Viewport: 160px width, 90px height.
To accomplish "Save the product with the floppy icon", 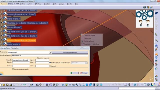I will (x=7, y=85).
